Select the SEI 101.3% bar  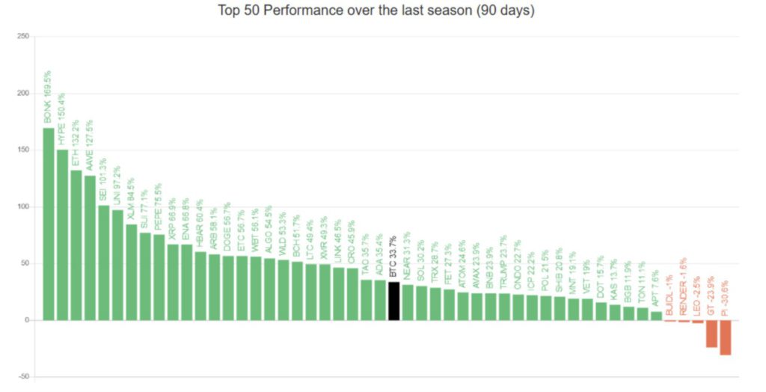click(104, 263)
